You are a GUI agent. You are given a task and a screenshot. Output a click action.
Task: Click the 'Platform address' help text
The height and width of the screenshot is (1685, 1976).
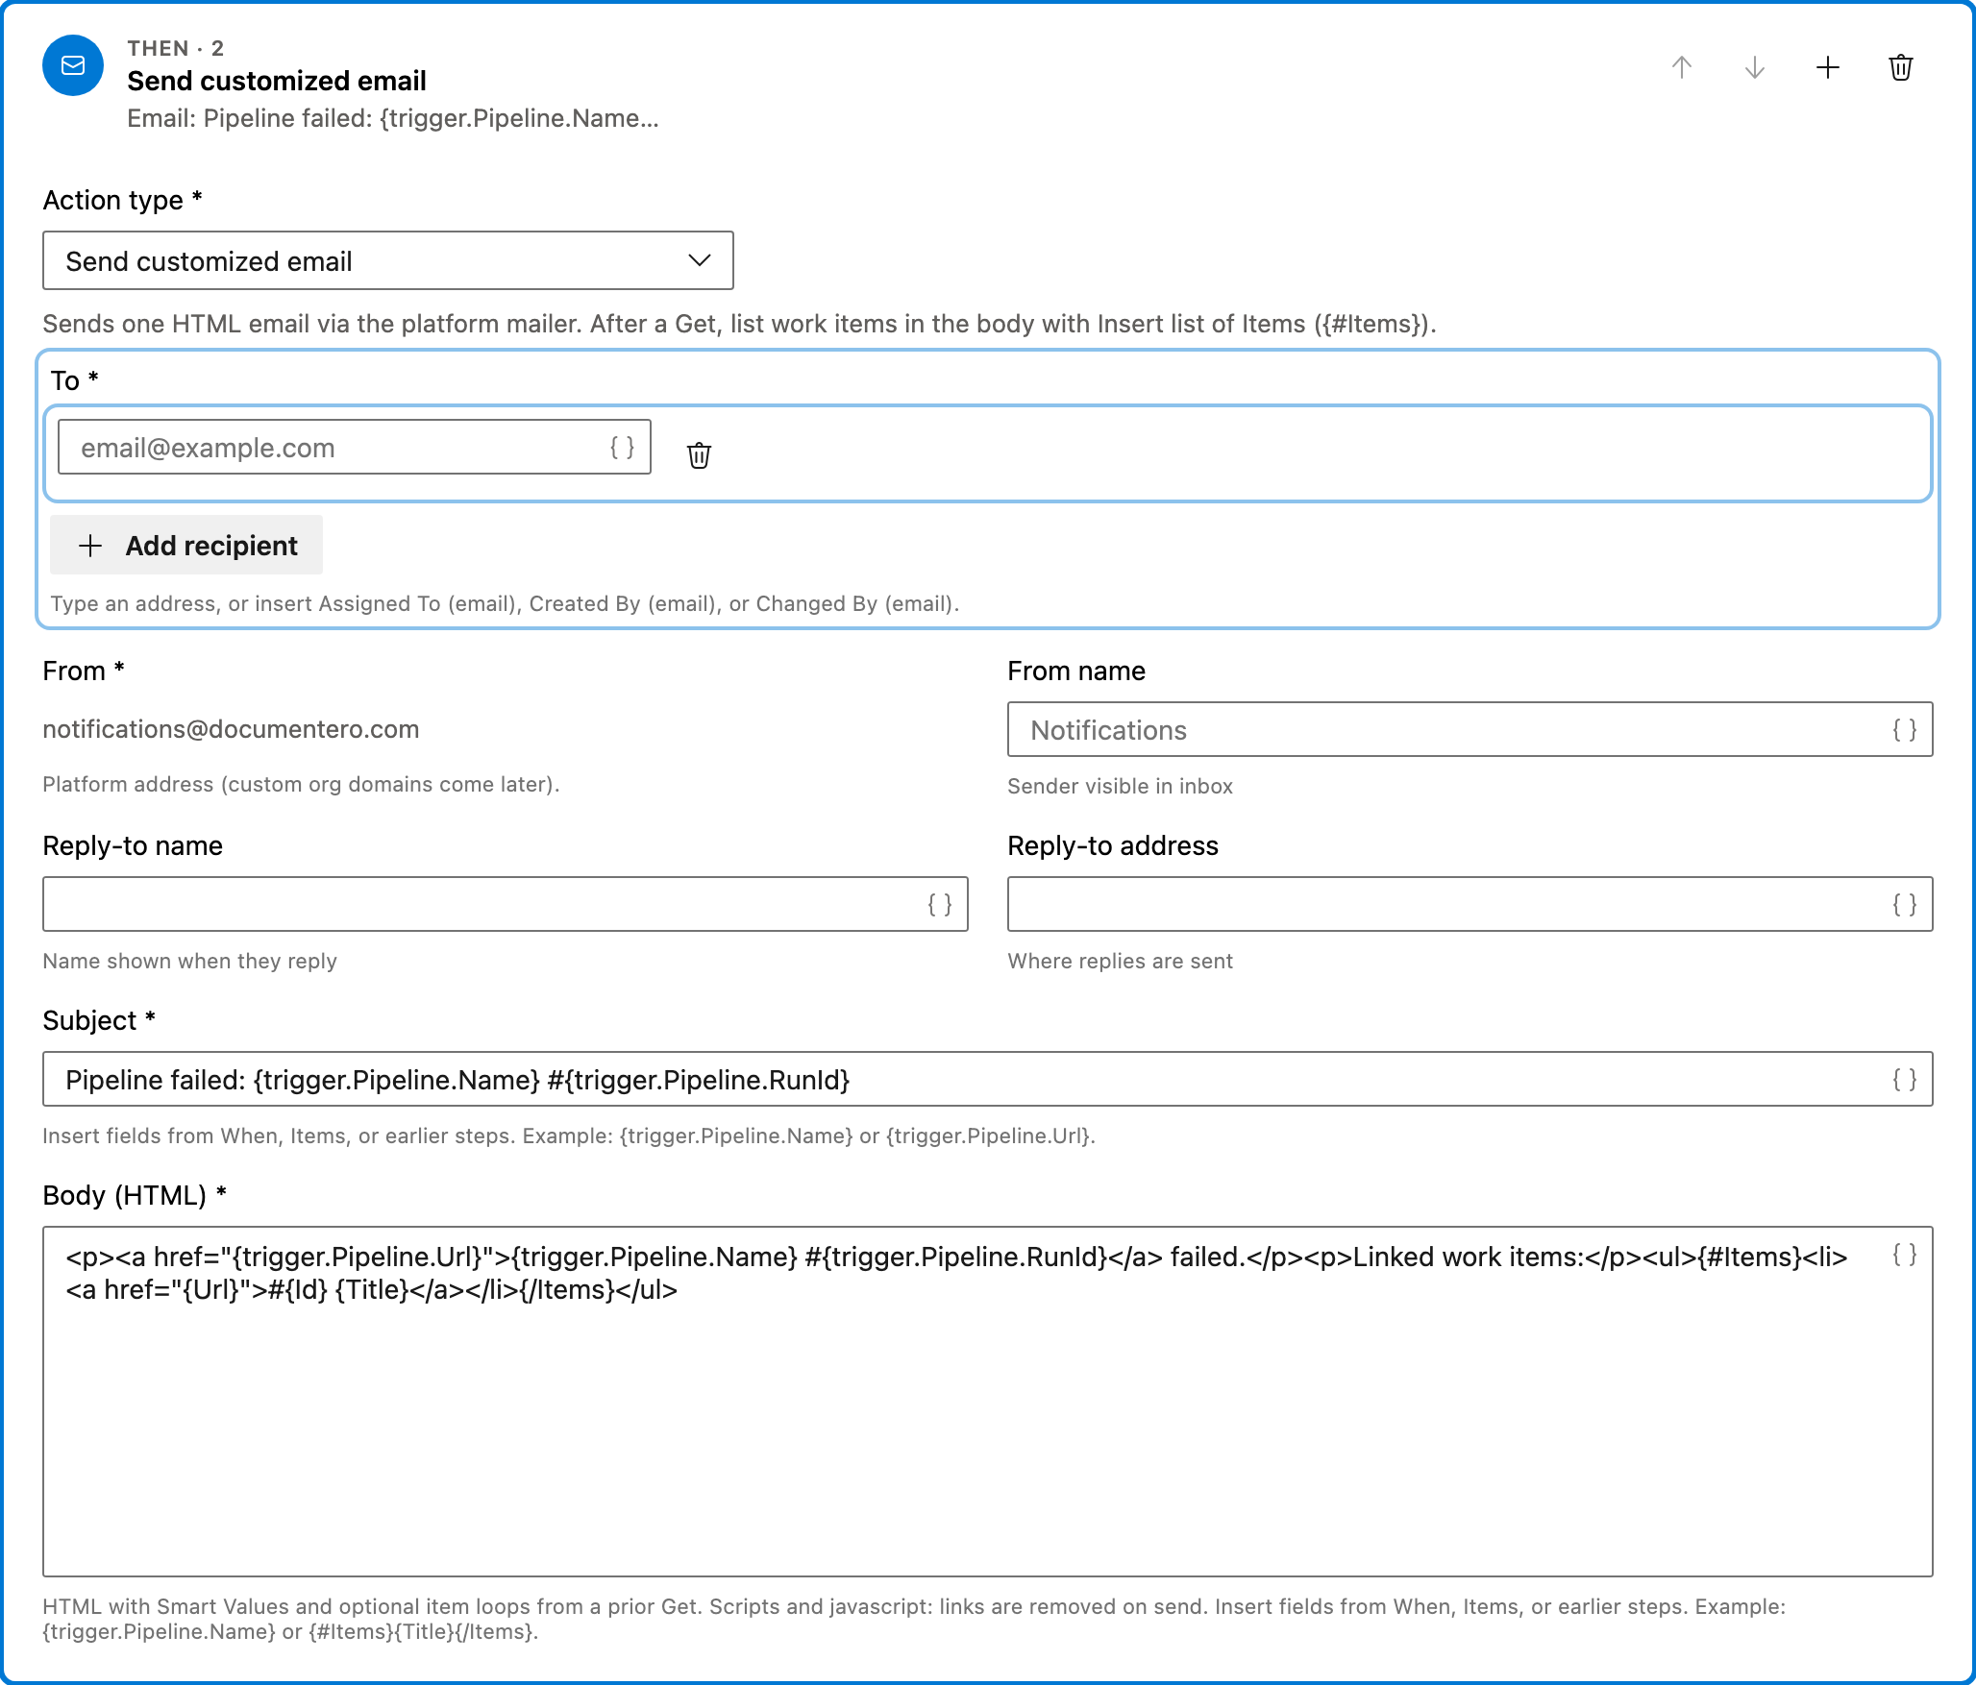301,784
